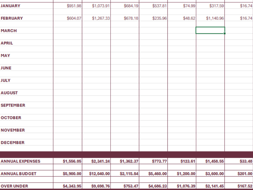The height and width of the screenshot is (190, 253).
Task: Select annual expenses total $1,556.05
Action: [68, 161]
